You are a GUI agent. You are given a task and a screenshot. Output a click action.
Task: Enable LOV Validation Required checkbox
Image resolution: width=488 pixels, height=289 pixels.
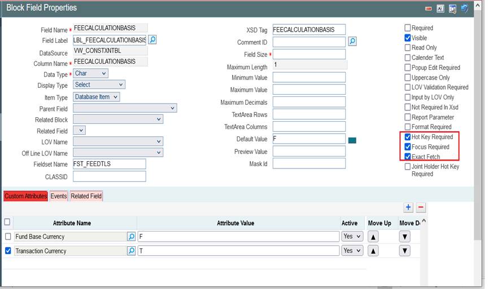tap(407, 87)
